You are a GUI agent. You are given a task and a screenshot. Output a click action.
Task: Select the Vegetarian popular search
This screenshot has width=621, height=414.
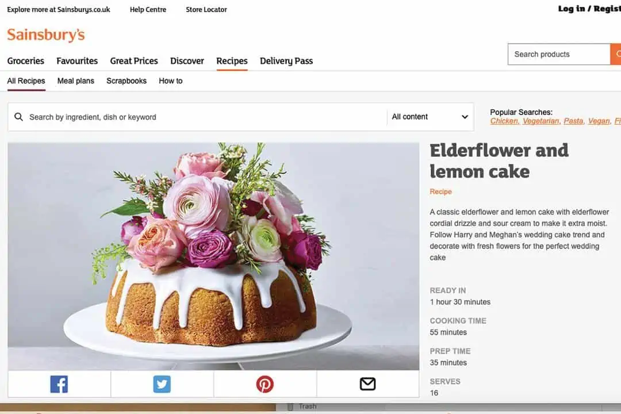click(541, 121)
